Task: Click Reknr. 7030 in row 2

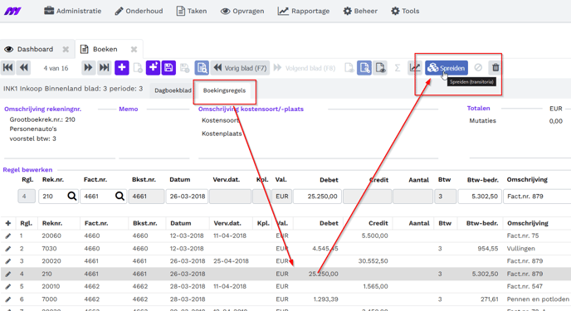Action: [x=49, y=249]
